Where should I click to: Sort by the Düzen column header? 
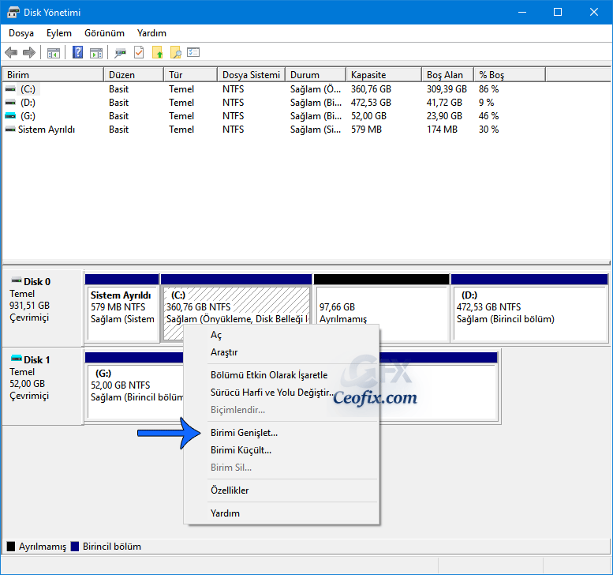coord(133,75)
